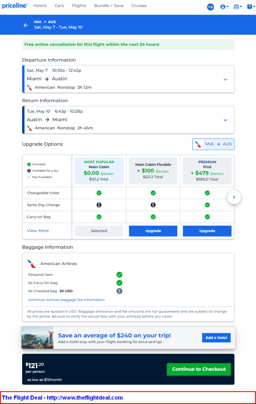Viewport: 256px width, 404px height.
Task: Open the Cruises menu item
Action: pos(139,6)
